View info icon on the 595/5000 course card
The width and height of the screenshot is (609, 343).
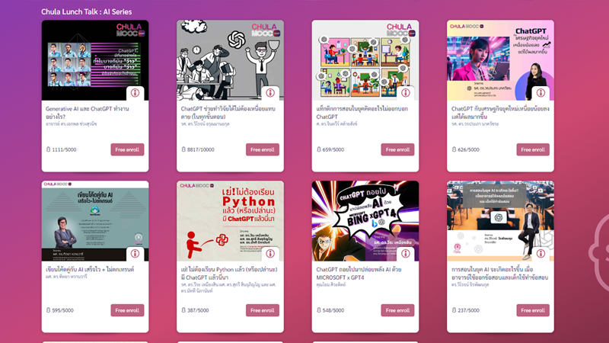pos(135,254)
